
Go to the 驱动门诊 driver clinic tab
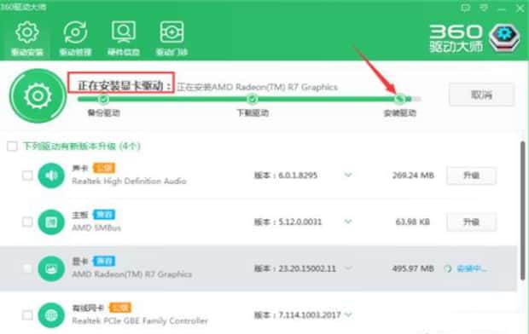point(171,38)
